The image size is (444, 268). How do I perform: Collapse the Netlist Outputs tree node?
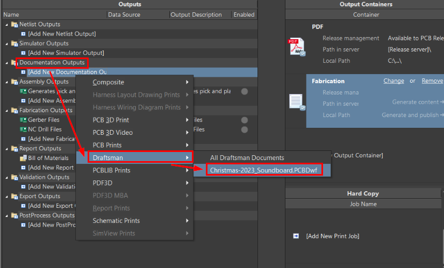click(x=7, y=25)
